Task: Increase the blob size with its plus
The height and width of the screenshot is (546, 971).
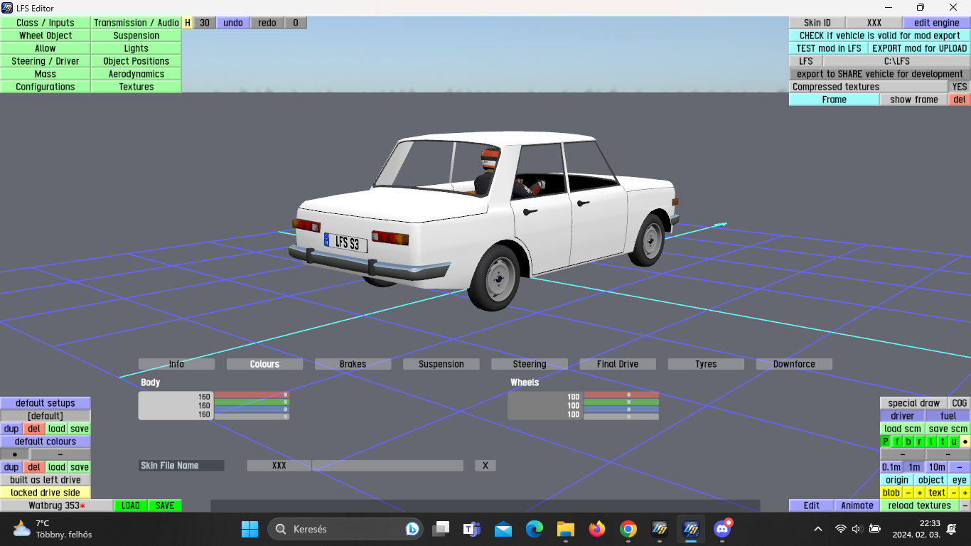Action: (x=920, y=493)
